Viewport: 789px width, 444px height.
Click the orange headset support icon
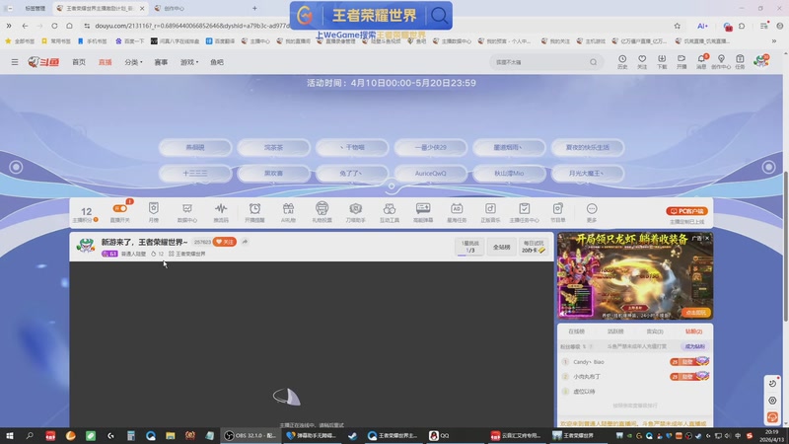coord(772,417)
